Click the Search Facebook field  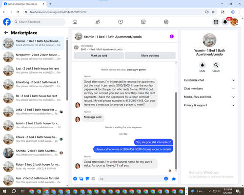(x=39, y=22)
